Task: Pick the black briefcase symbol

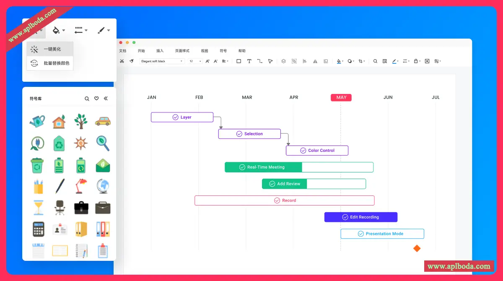Action: 81,208
